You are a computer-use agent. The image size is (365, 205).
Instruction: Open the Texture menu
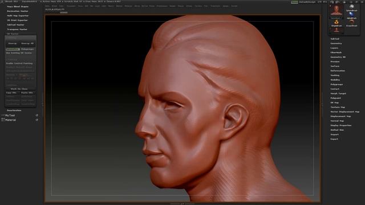198,6
